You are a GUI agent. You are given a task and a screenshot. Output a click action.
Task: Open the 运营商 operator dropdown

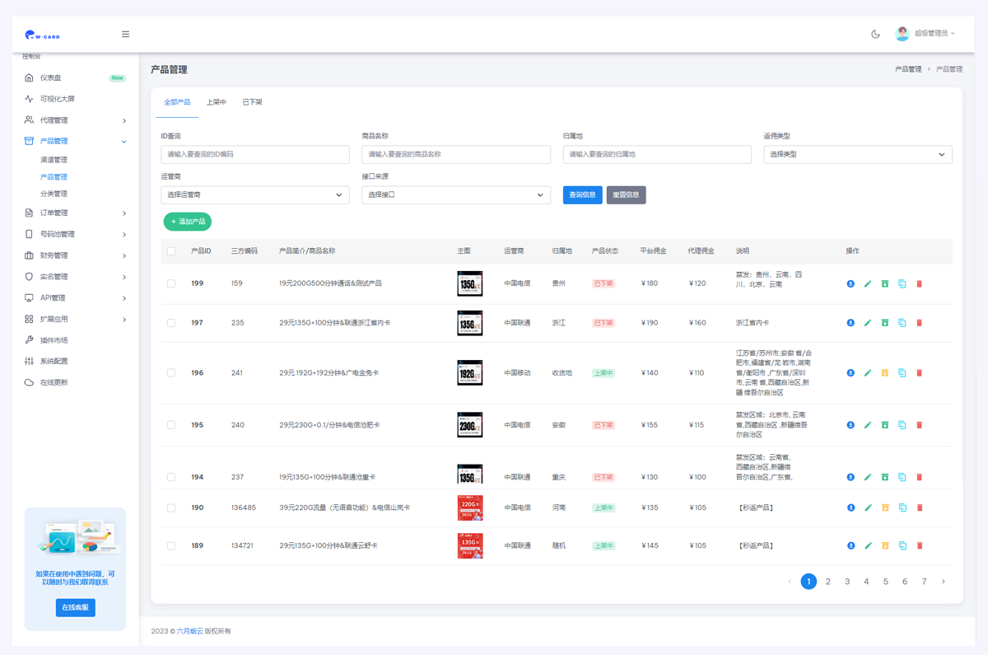pyautogui.click(x=254, y=195)
